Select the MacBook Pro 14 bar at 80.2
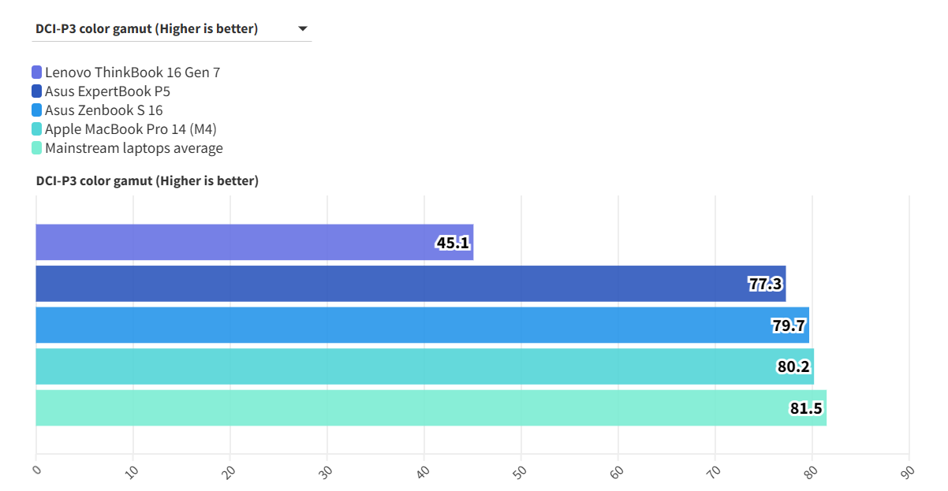The width and height of the screenshot is (948, 491). pyautogui.click(x=394, y=366)
